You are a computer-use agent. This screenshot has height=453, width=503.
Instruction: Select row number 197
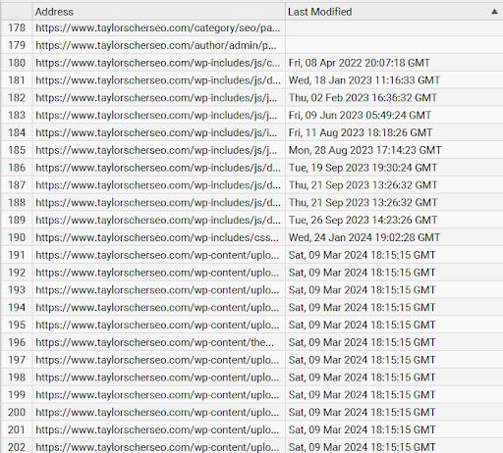tap(17, 360)
